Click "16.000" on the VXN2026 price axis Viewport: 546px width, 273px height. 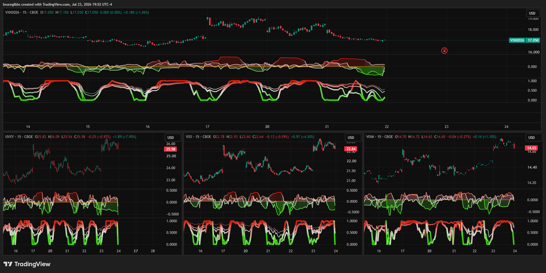(534, 52)
